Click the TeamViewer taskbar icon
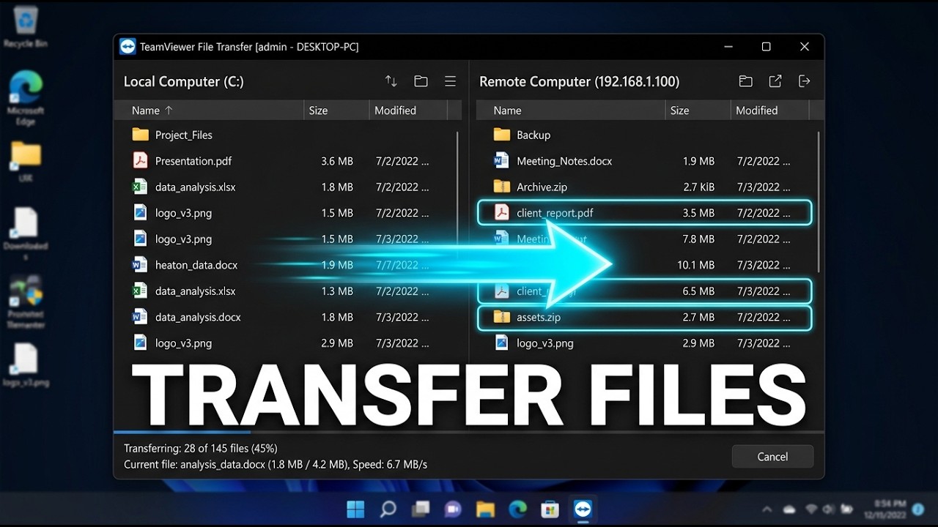 click(583, 509)
